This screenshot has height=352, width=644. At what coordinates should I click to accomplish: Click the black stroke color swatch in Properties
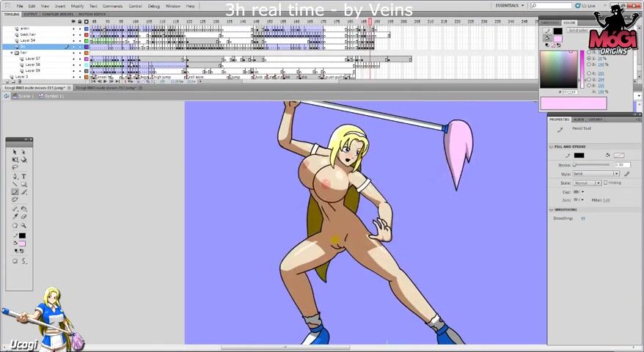[x=579, y=155]
